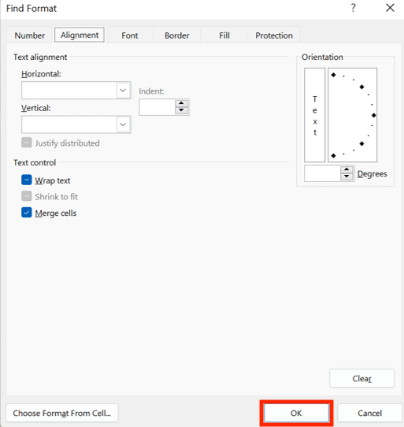Image resolution: width=404 pixels, height=427 pixels.
Task: Open help with the question mark icon
Action: tap(353, 8)
